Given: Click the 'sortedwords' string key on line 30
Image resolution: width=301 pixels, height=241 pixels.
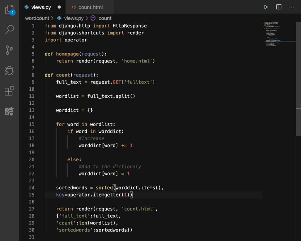Looking at the screenshot, I should 74,230.
